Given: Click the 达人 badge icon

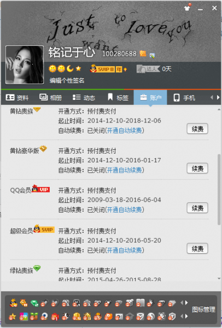Looking at the screenshot, I should 148,69.
